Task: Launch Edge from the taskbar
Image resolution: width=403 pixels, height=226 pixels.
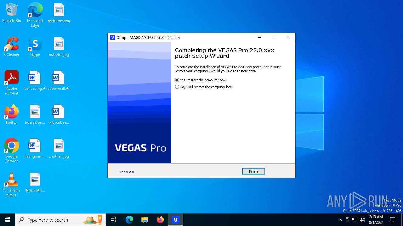Action: (129, 220)
